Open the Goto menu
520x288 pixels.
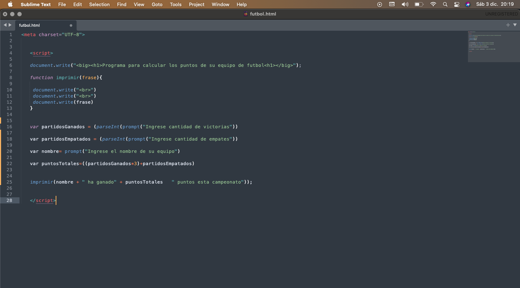(x=157, y=4)
